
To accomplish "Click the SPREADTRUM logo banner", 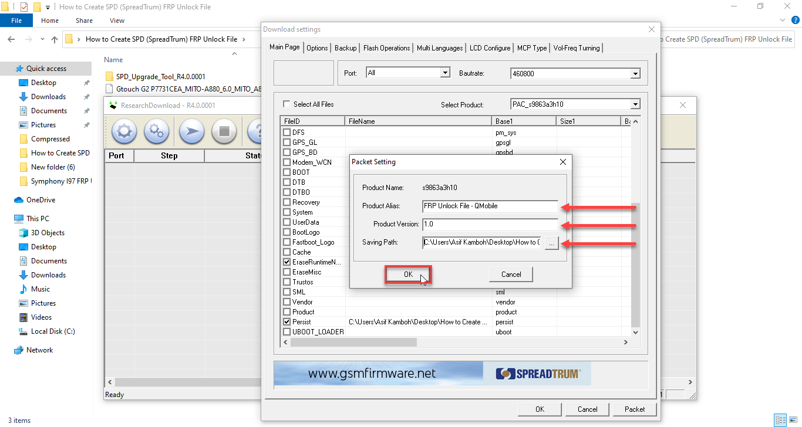I will 538,373.
